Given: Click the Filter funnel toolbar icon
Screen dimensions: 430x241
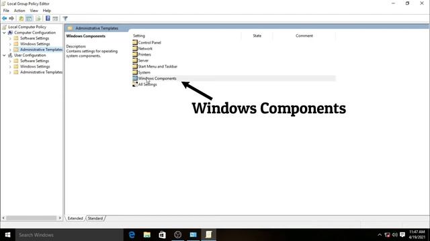Looking at the screenshot, I should (x=65, y=19).
